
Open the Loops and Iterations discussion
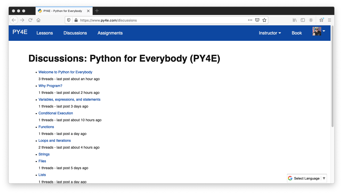[x=55, y=140]
